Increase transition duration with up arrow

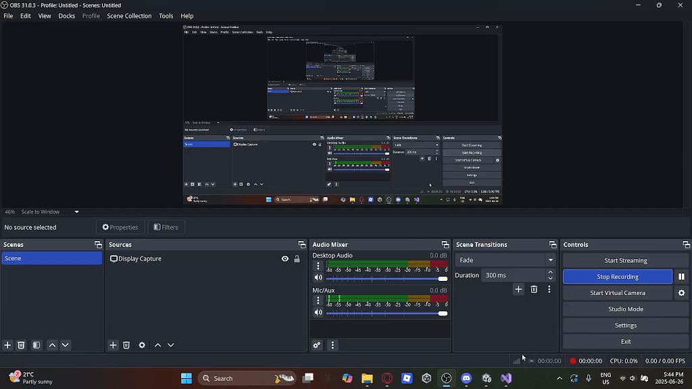point(551,272)
